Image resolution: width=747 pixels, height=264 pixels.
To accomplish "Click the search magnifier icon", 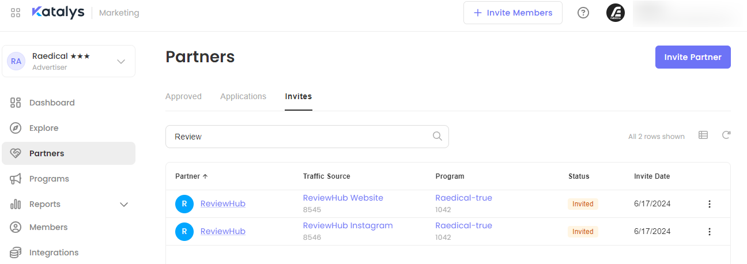I will 437,137.
